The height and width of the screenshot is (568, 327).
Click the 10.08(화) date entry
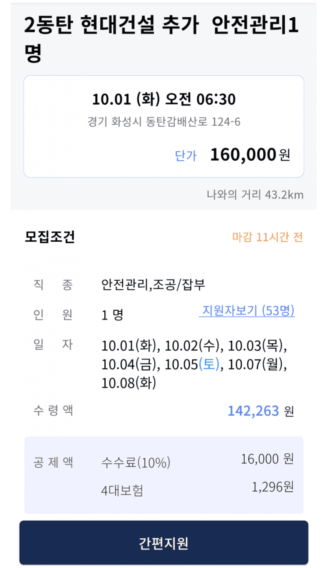pyautogui.click(x=129, y=383)
